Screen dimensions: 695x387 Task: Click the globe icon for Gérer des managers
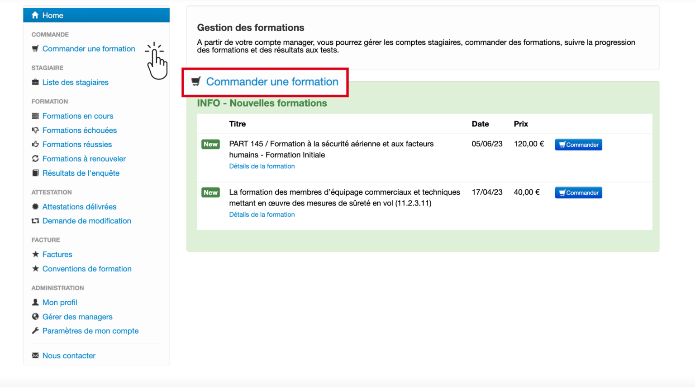[35, 317]
